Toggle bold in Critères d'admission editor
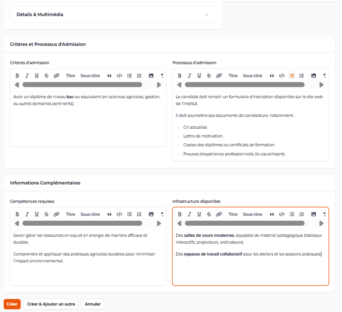Image resolution: width=342 pixels, height=312 pixels. coord(17,76)
